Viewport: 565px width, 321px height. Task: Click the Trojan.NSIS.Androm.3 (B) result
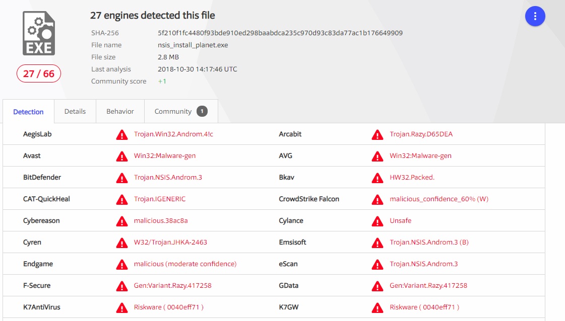tap(429, 242)
